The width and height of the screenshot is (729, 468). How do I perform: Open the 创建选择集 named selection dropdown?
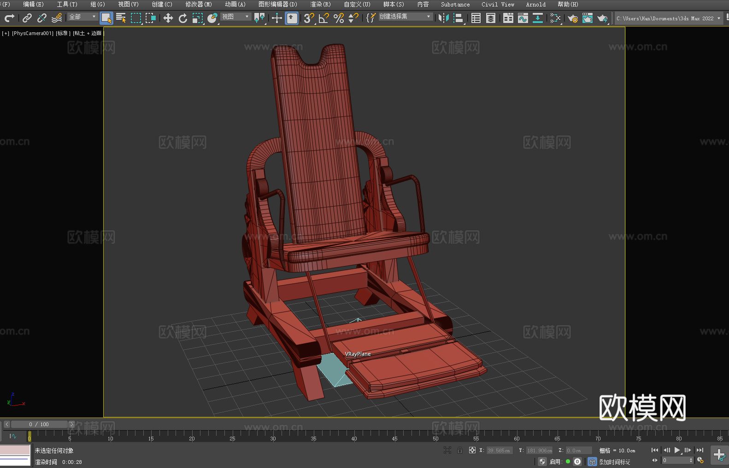pyautogui.click(x=406, y=17)
